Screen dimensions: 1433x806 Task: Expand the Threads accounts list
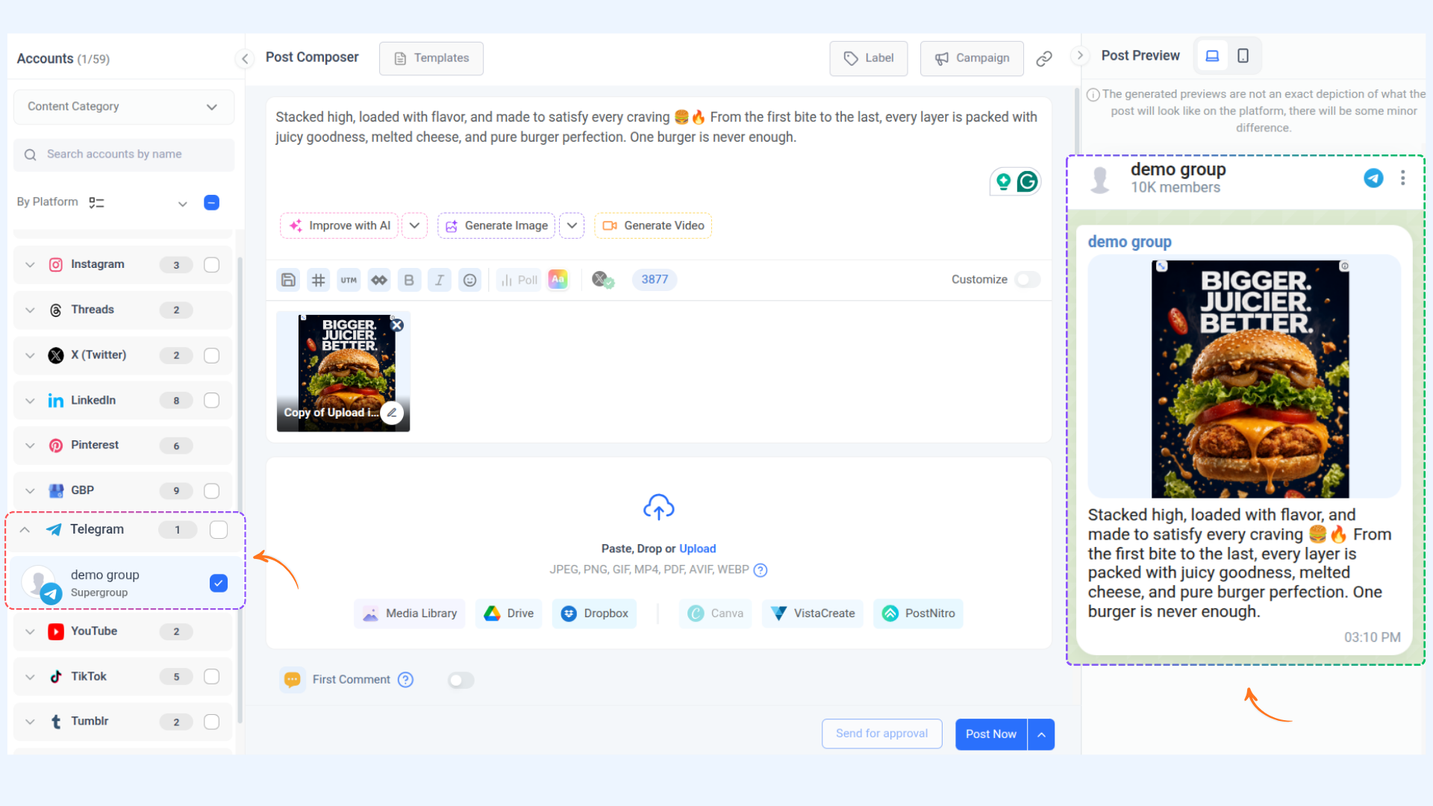click(30, 310)
